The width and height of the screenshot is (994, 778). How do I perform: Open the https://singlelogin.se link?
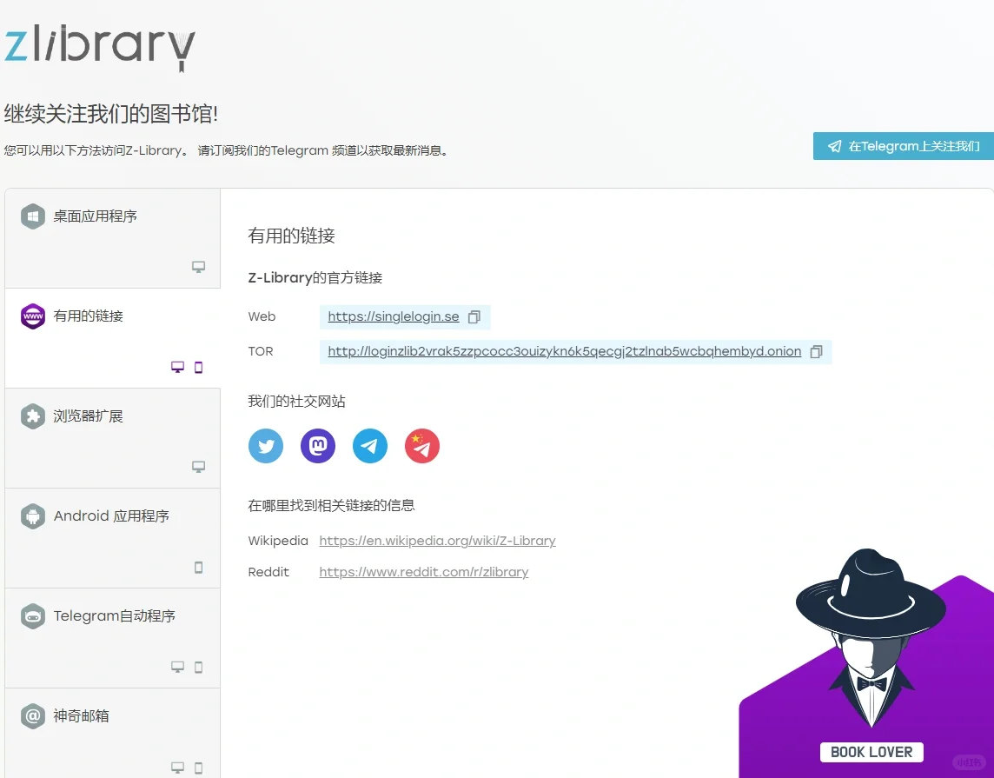tap(393, 316)
